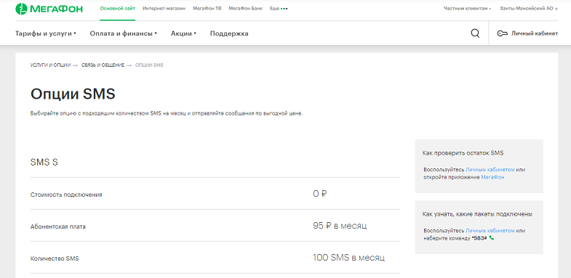Screen dimensions: 571x278
Task: Open the Акции dropdown menu
Action: tap(183, 33)
